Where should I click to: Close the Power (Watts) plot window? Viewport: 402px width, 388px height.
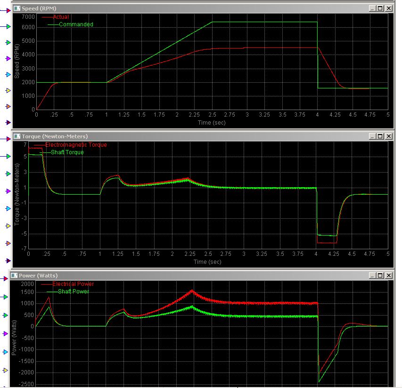(389, 276)
